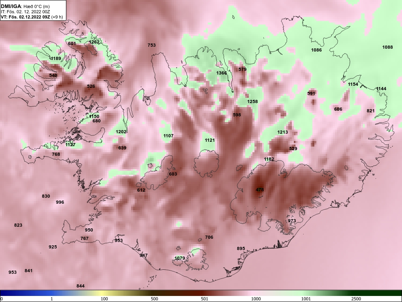Click the 1088 value label
This screenshot has width=402, height=302.
click(x=388, y=47)
